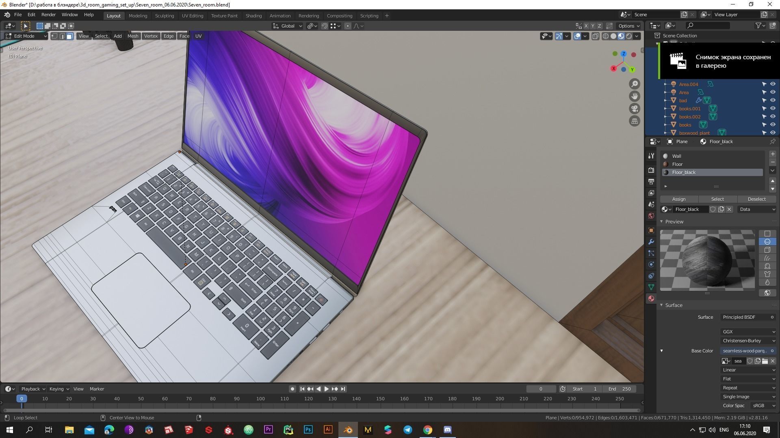Screen dimensions: 780x438
Task: Click the zoom view gizmo button
Action: pos(634,84)
